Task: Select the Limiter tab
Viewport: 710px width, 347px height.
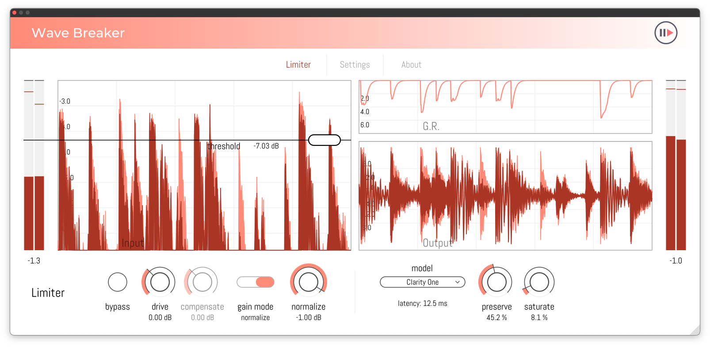Action: pos(298,65)
